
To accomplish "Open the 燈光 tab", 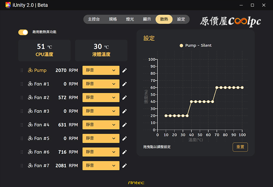I will pos(130,19).
